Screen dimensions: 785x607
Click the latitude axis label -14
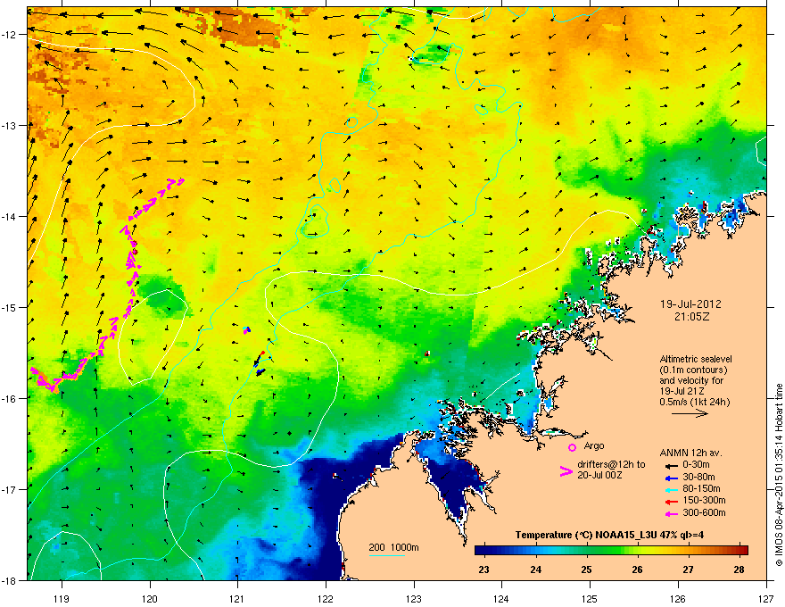(x=12, y=216)
